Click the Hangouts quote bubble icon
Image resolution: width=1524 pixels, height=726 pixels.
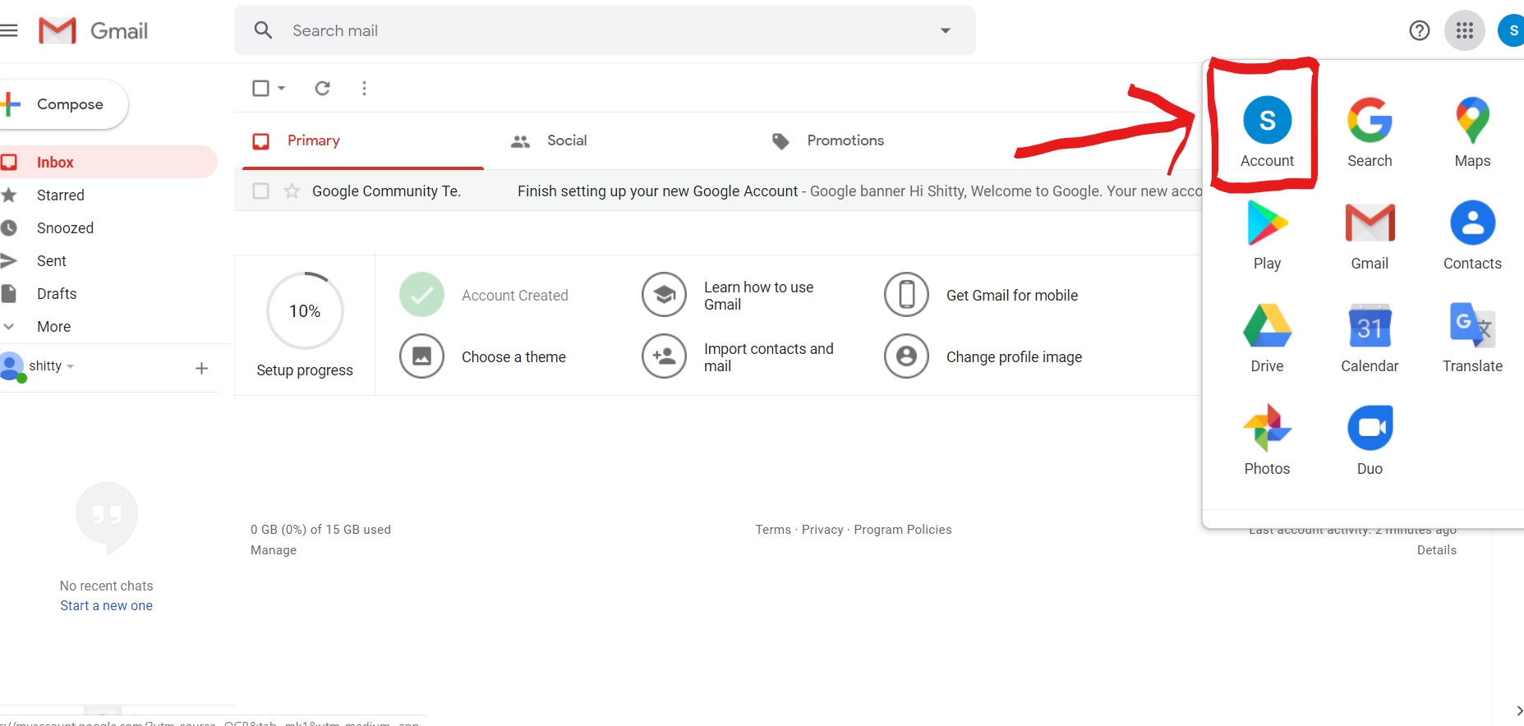(107, 517)
